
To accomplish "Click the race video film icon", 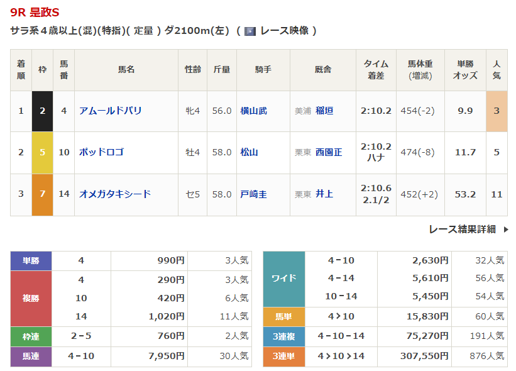I will (250, 31).
